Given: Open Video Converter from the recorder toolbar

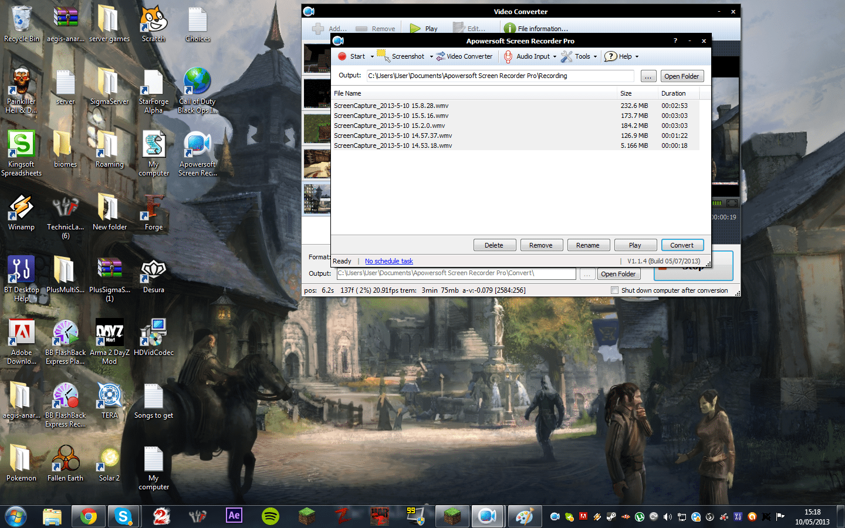Looking at the screenshot, I should click(x=464, y=56).
